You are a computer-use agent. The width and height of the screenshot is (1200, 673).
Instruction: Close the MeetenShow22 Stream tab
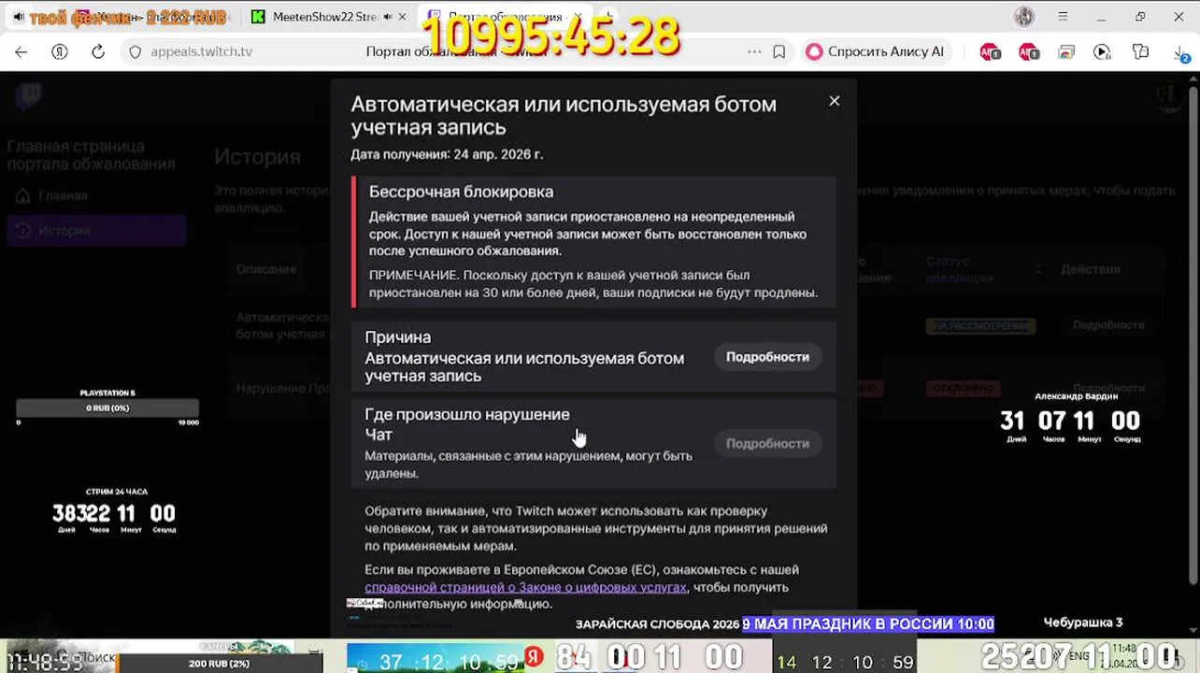pos(402,17)
